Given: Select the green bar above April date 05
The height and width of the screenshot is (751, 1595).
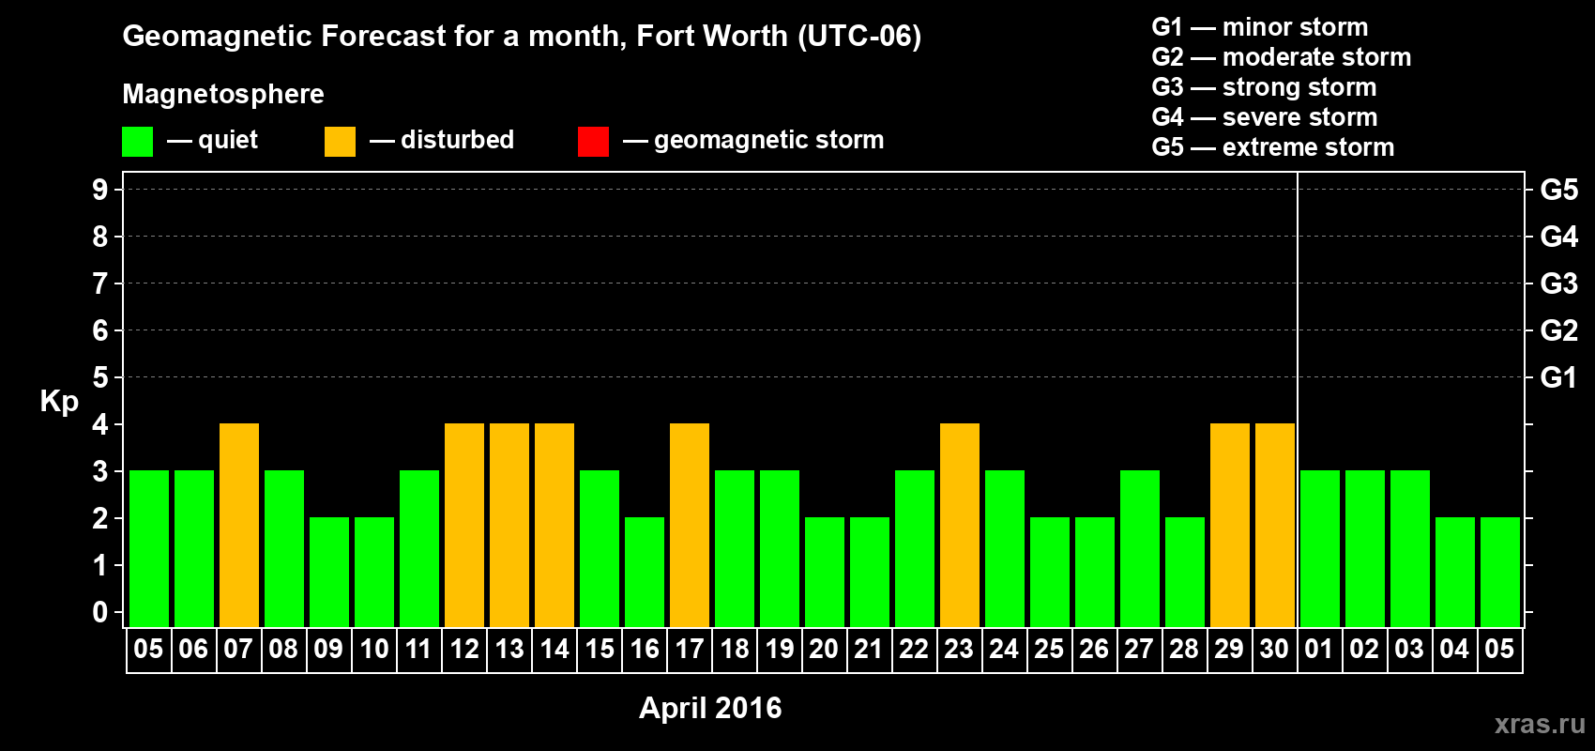Looking at the screenshot, I should pos(149,549).
